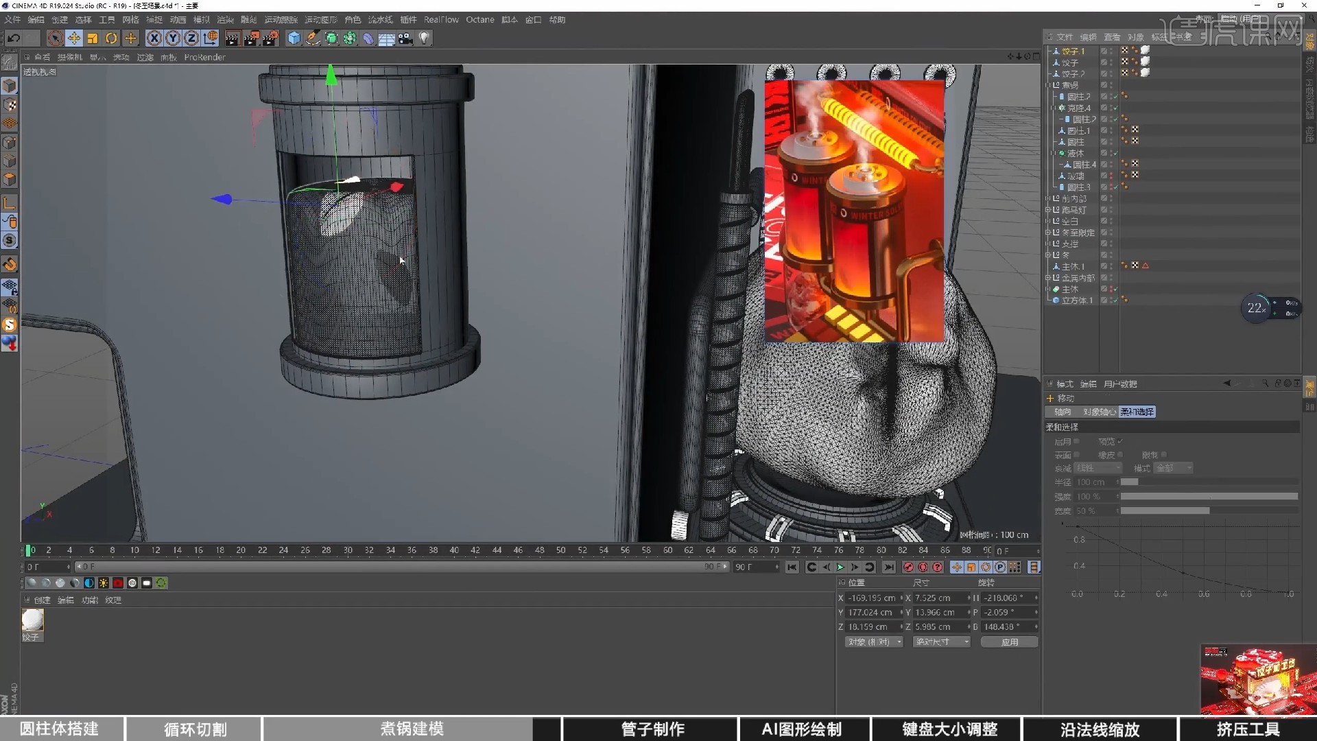Toggle the green enable check on 立方体.1

click(x=1115, y=301)
